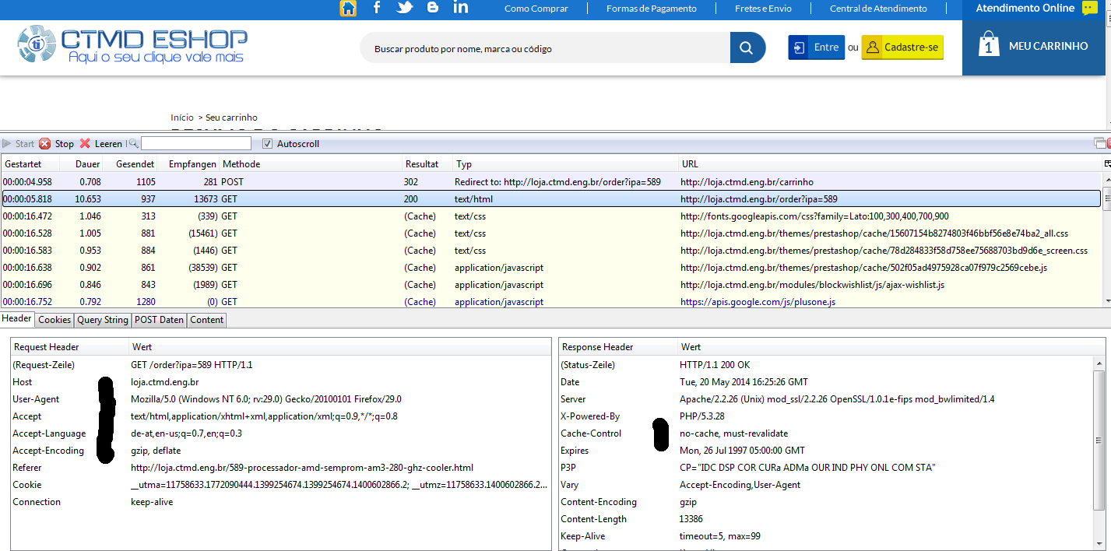
Task: Click the Entre login button
Action: pyautogui.click(x=816, y=47)
